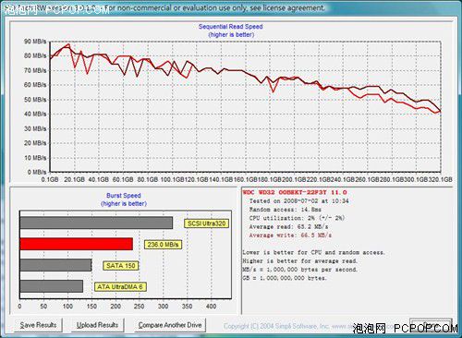Click the ATA UltraDMA 6 label

[120, 287]
